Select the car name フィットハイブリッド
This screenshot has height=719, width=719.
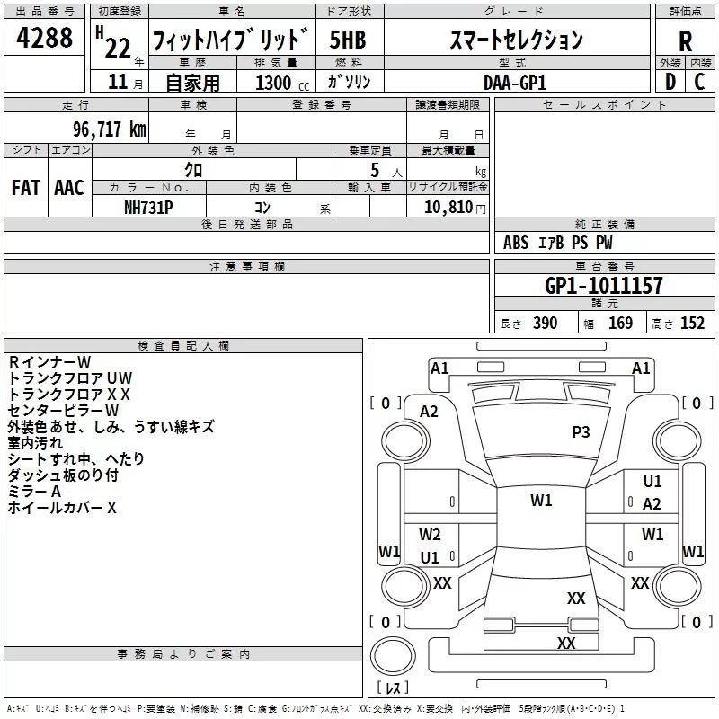[231, 40]
